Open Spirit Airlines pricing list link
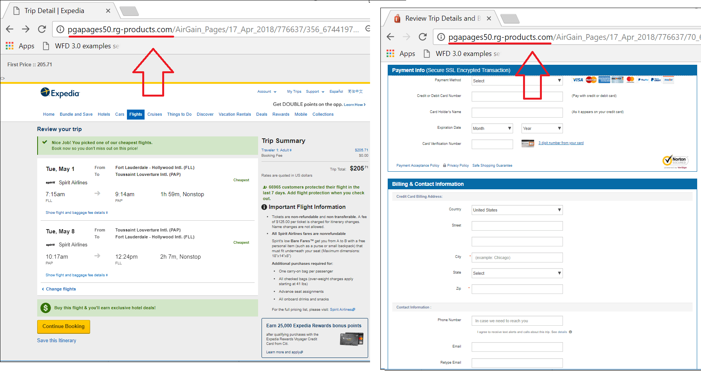701x374 pixels. pyautogui.click(x=342, y=310)
